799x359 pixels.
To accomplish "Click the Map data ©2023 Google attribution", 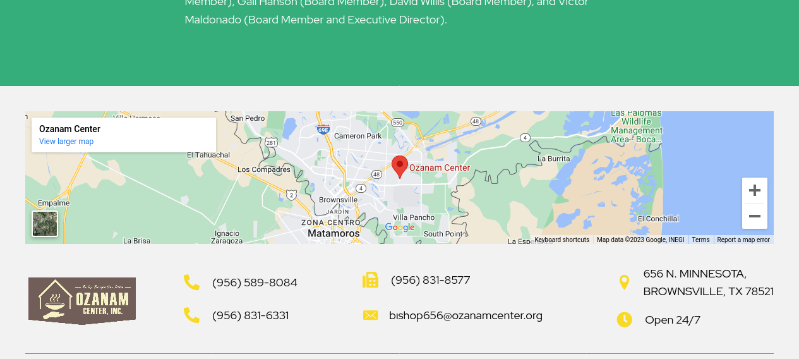I will pos(640,240).
